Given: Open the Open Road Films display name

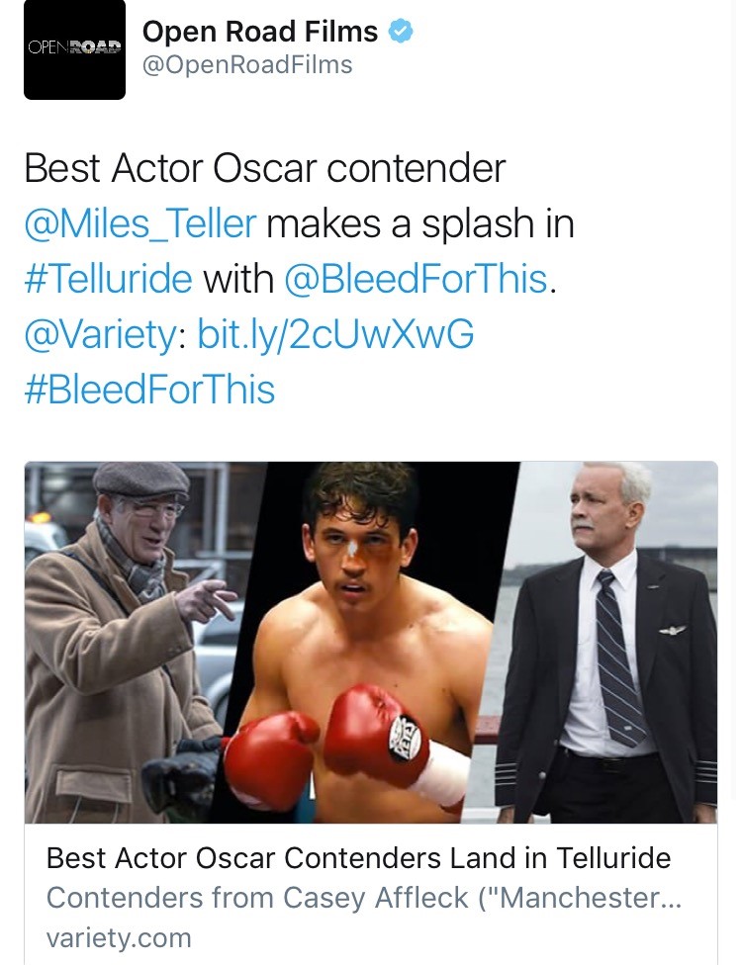Looking at the screenshot, I should [260, 32].
